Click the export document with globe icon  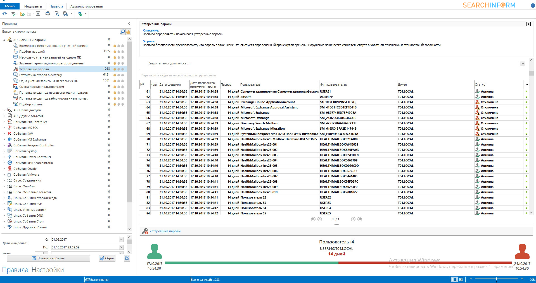pyautogui.click(x=66, y=14)
